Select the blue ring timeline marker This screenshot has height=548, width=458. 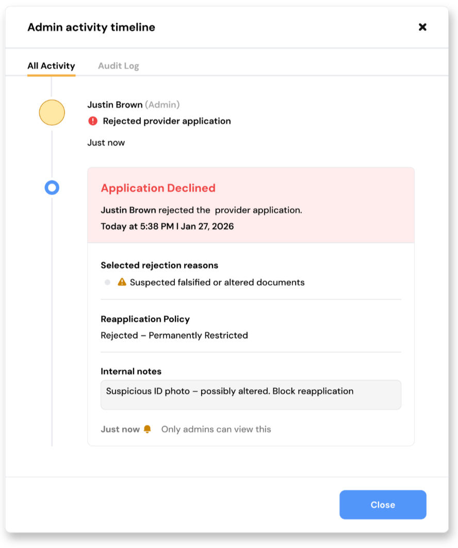coord(52,188)
